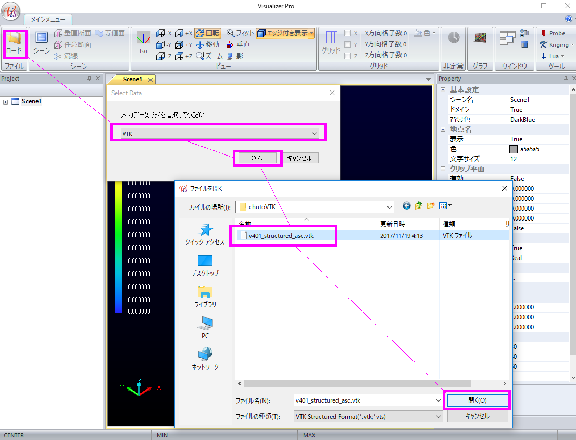Enable the Y grid checkbox
Screen dimensions: 576x440
pos(347,45)
